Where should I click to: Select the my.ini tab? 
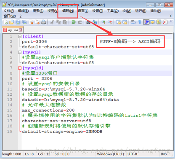13,30
